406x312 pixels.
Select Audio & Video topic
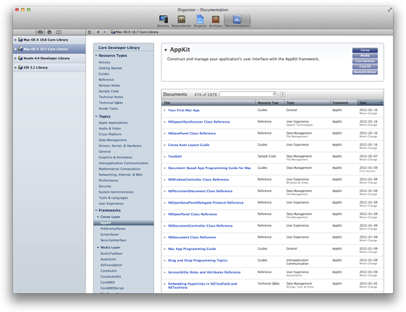pyautogui.click(x=109, y=129)
